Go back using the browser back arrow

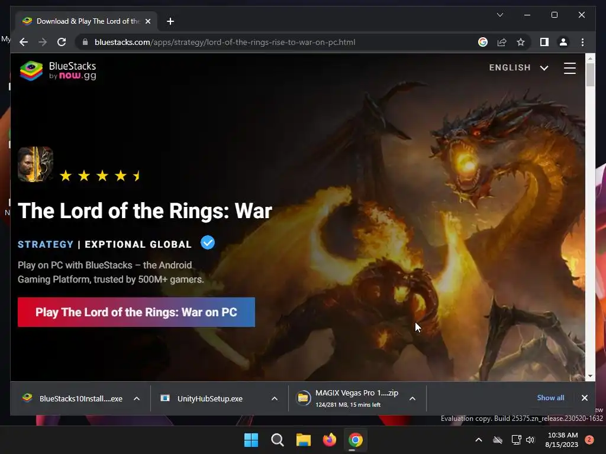(x=24, y=42)
